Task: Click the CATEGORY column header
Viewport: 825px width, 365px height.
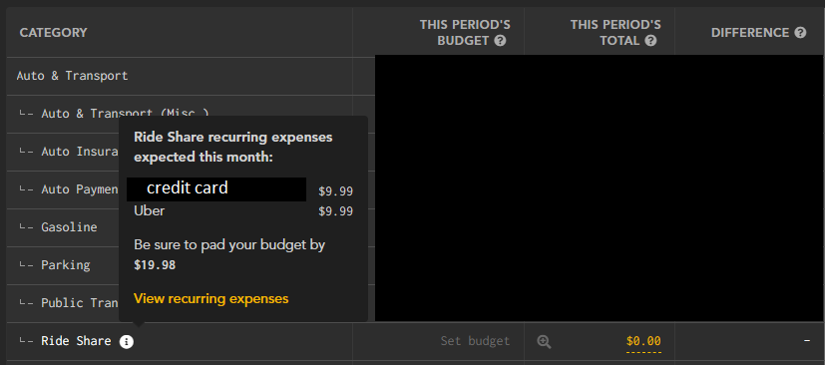Action: click(53, 33)
